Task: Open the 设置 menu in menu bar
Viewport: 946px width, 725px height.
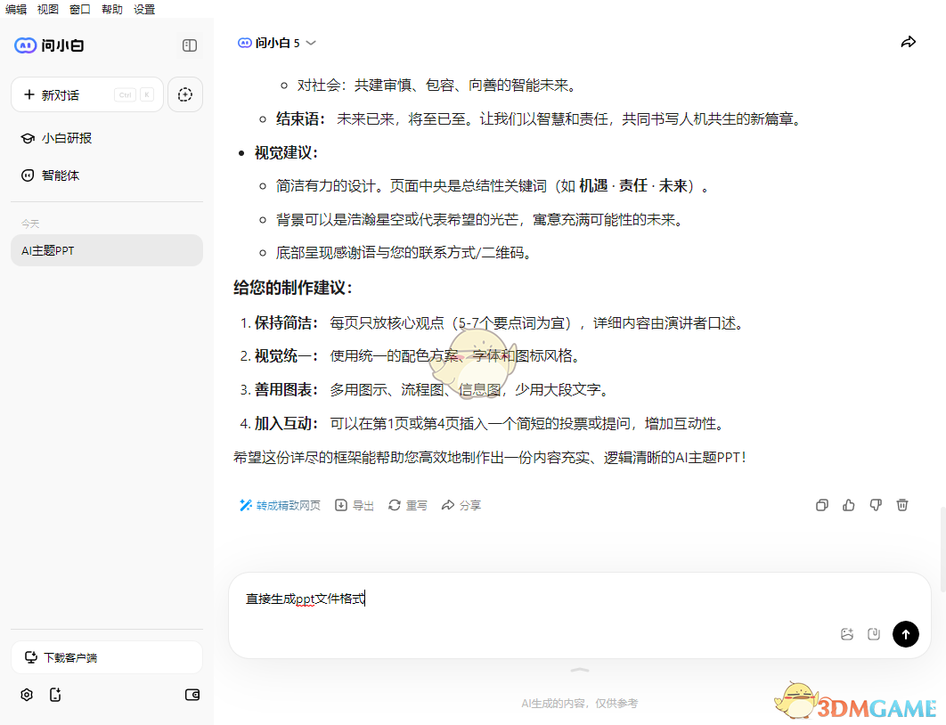Action: pos(143,10)
